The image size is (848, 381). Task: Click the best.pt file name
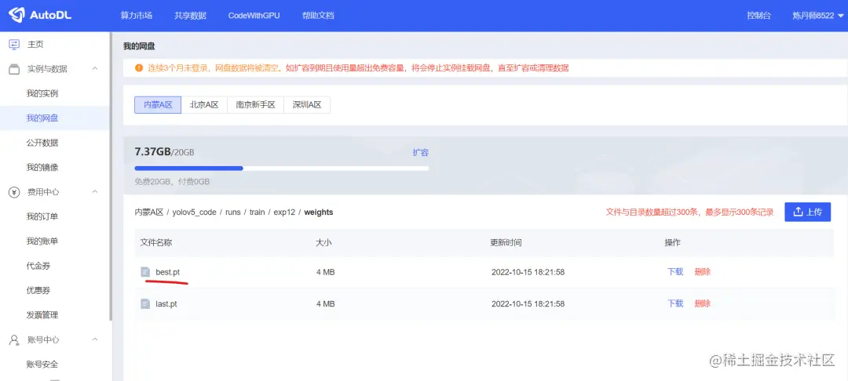168,272
